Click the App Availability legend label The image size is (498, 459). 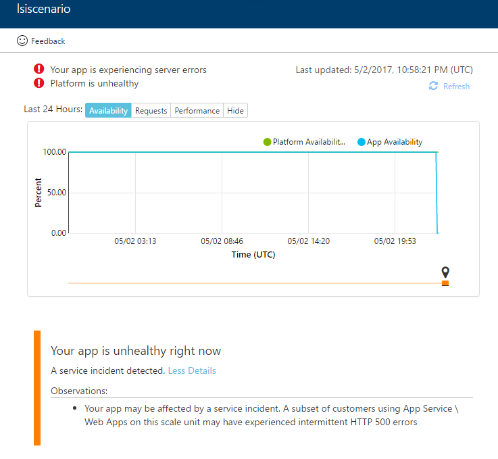[x=395, y=142]
